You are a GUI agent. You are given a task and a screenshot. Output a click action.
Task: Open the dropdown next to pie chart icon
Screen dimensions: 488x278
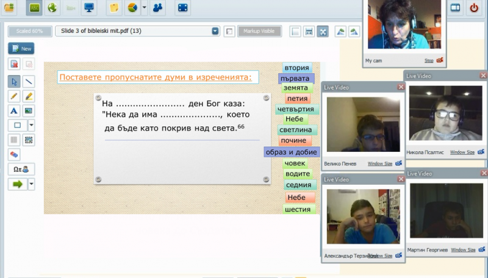coord(144,8)
